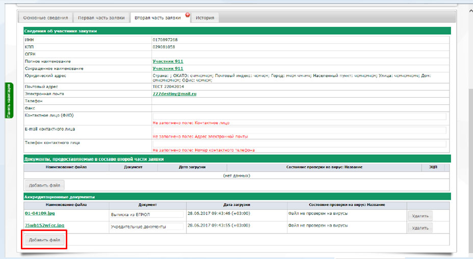Open the Основные сведения tab
473x259 pixels.
(46, 18)
